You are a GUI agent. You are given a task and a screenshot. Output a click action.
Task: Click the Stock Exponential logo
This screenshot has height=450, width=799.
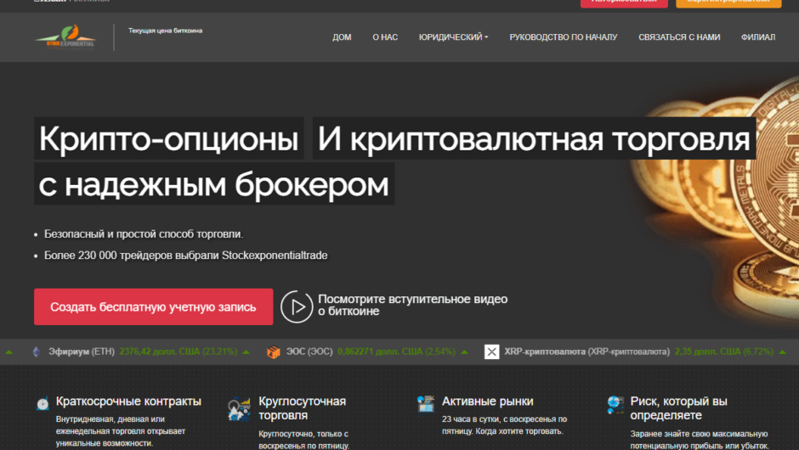coord(65,37)
